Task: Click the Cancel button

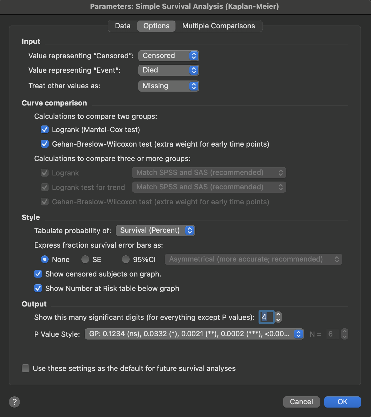Action: click(x=301, y=402)
